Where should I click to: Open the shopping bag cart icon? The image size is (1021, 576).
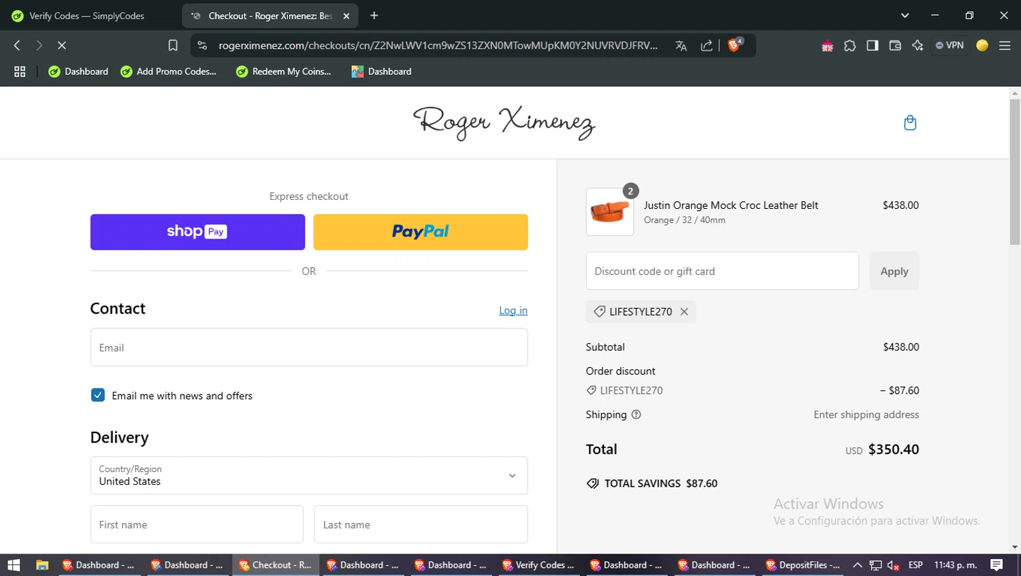pyautogui.click(x=910, y=123)
